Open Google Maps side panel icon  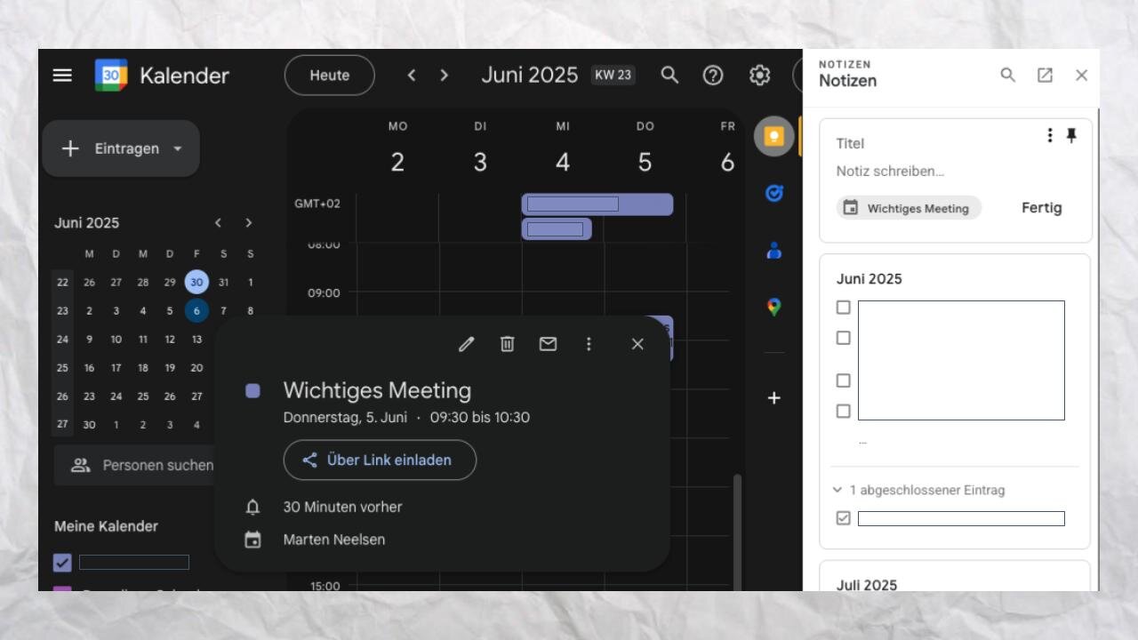pyautogui.click(x=773, y=307)
